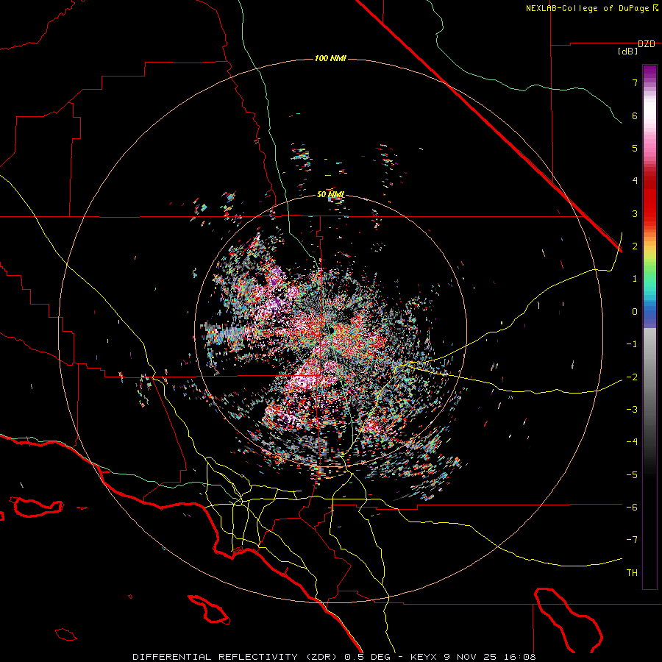Select the 0 dB scale tick label

coord(635,312)
